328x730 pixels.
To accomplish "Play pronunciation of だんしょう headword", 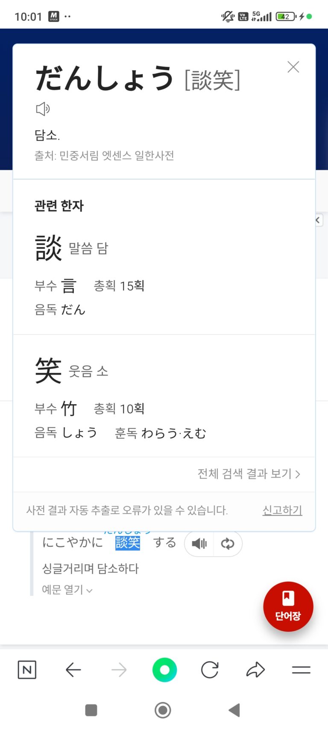I will 43,109.
